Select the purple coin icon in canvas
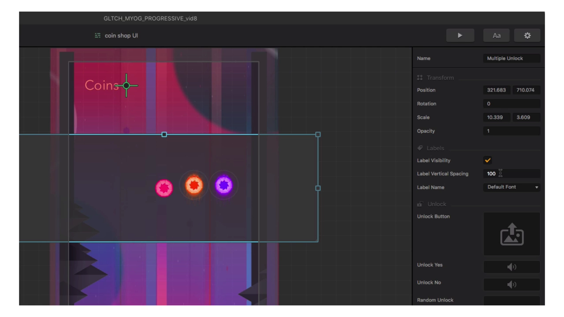564x317 pixels. point(224,185)
